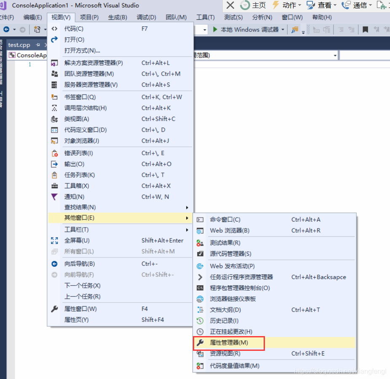Open the back-navigation history dropdown arrow
390x379 pixels.
tap(14, 29)
